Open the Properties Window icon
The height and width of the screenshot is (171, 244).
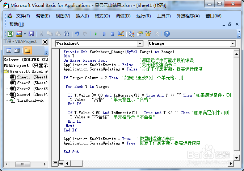pos(140,34)
